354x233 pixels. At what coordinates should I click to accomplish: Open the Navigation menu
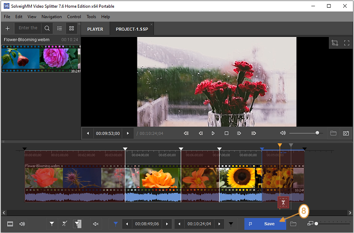point(51,17)
